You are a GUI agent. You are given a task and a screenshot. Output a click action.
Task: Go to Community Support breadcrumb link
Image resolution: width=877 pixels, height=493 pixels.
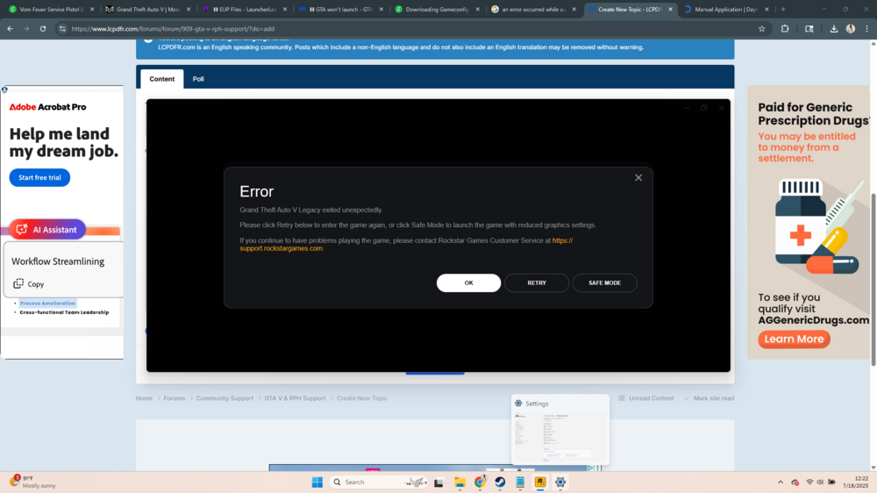pyautogui.click(x=225, y=398)
